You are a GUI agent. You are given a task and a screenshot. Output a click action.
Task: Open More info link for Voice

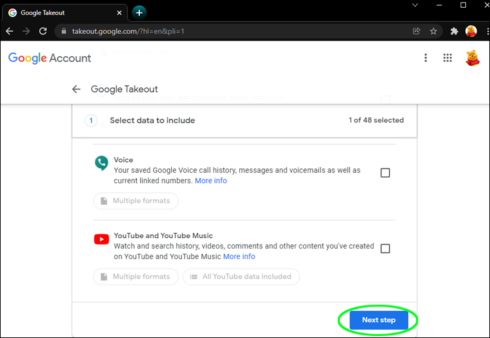pos(211,181)
